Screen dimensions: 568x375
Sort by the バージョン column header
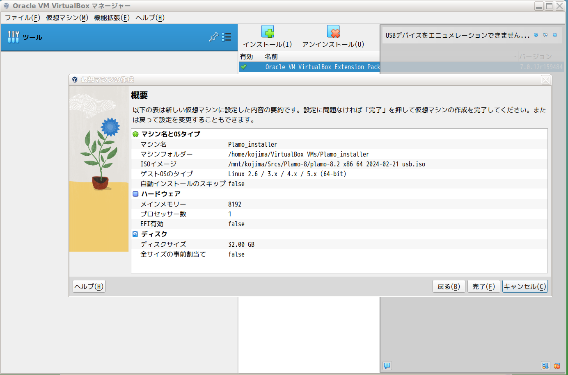[x=535, y=57]
